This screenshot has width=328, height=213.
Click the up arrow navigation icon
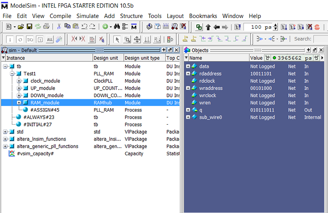click(x=209, y=27)
